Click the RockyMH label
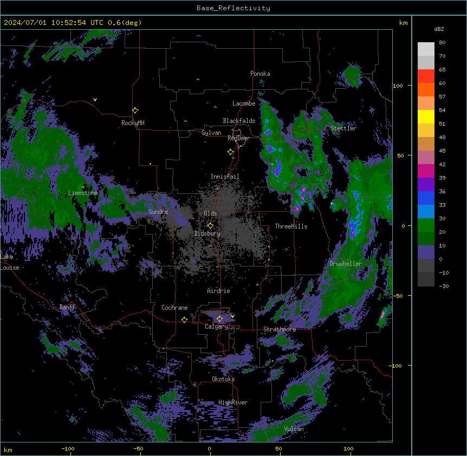The height and width of the screenshot is (456, 467). pos(133,123)
